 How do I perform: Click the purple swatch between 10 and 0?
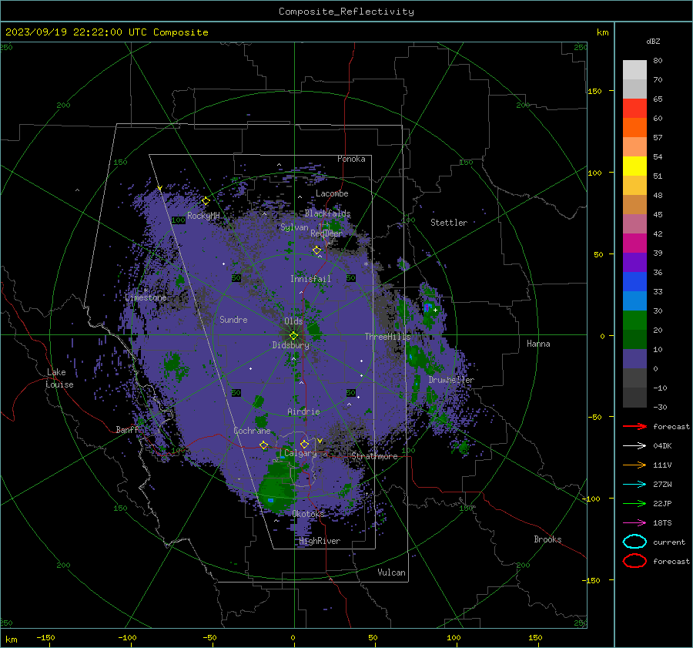point(634,358)
